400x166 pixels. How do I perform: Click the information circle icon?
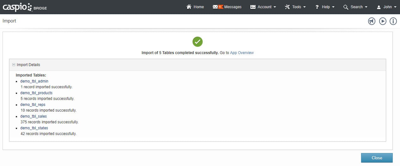[x=393, y=21]
